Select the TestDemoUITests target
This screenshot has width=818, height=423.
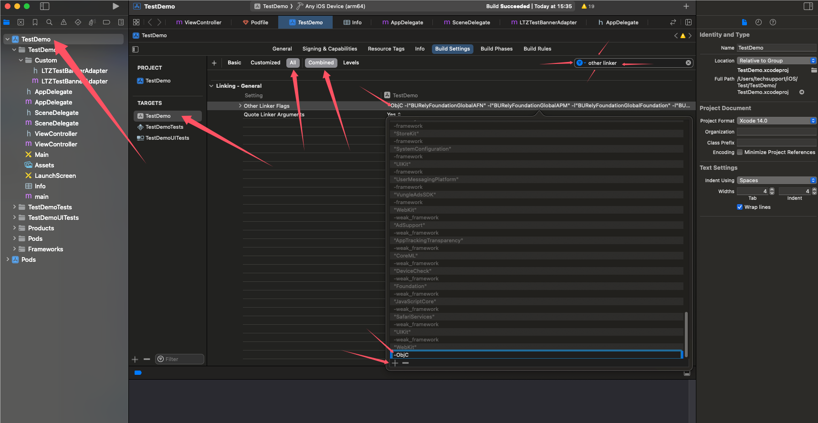(x=167, y=138)
